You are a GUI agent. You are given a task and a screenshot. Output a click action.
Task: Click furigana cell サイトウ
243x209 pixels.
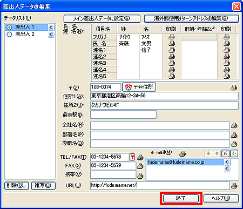(128, 37)
